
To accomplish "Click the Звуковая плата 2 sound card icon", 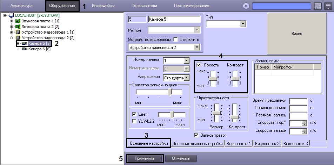I will 18,27.
